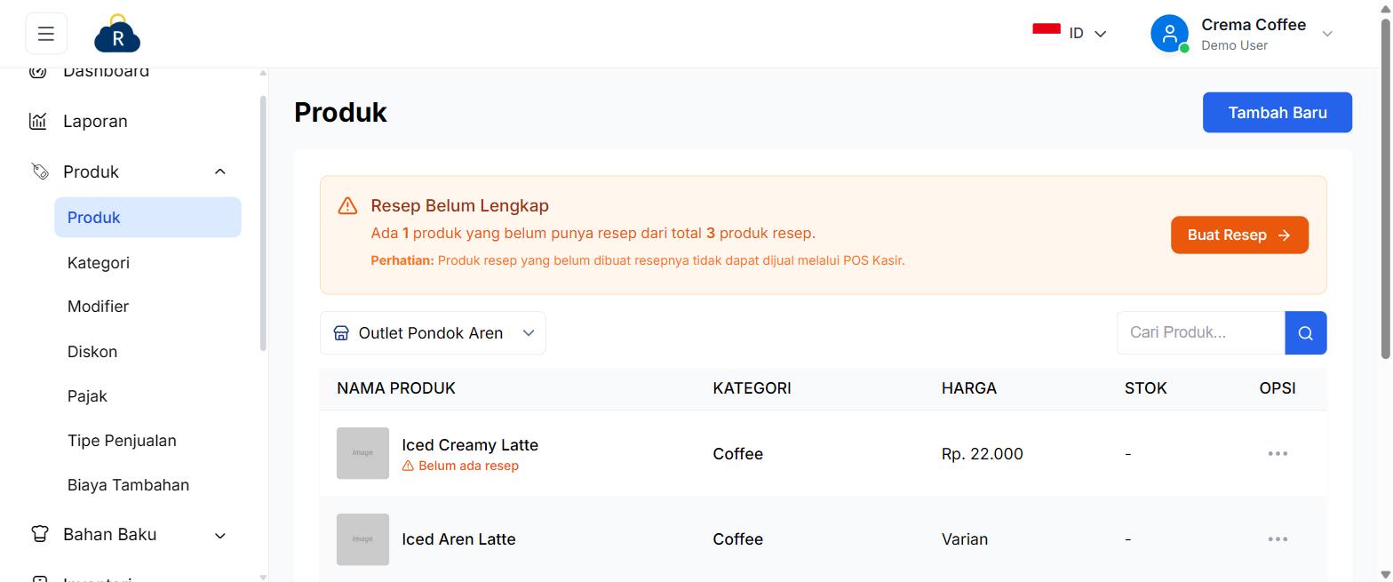Screen dimensions: 1393x582
Task: Click the Laporan chart icon
Action: (38, 121)
